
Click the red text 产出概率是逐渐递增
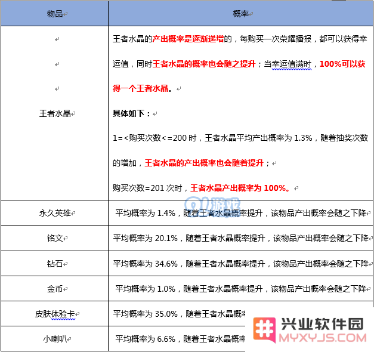(188, 39)
